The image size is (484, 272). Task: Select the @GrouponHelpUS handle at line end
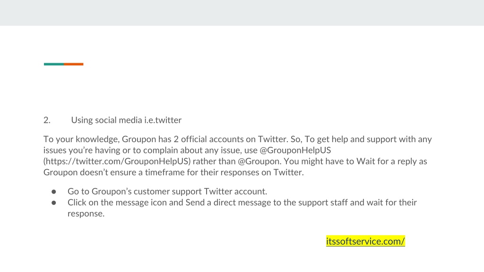[295, 150]
